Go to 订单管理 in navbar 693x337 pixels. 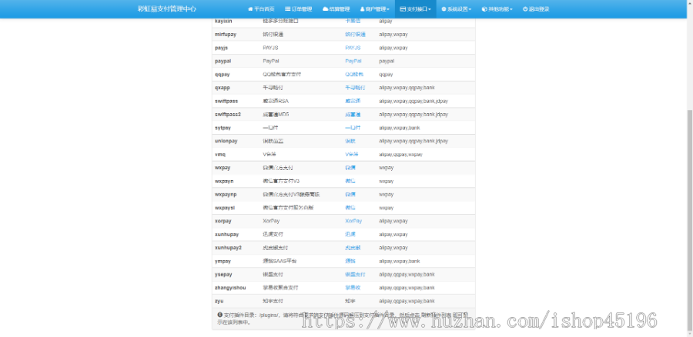(x=299, y=8)
